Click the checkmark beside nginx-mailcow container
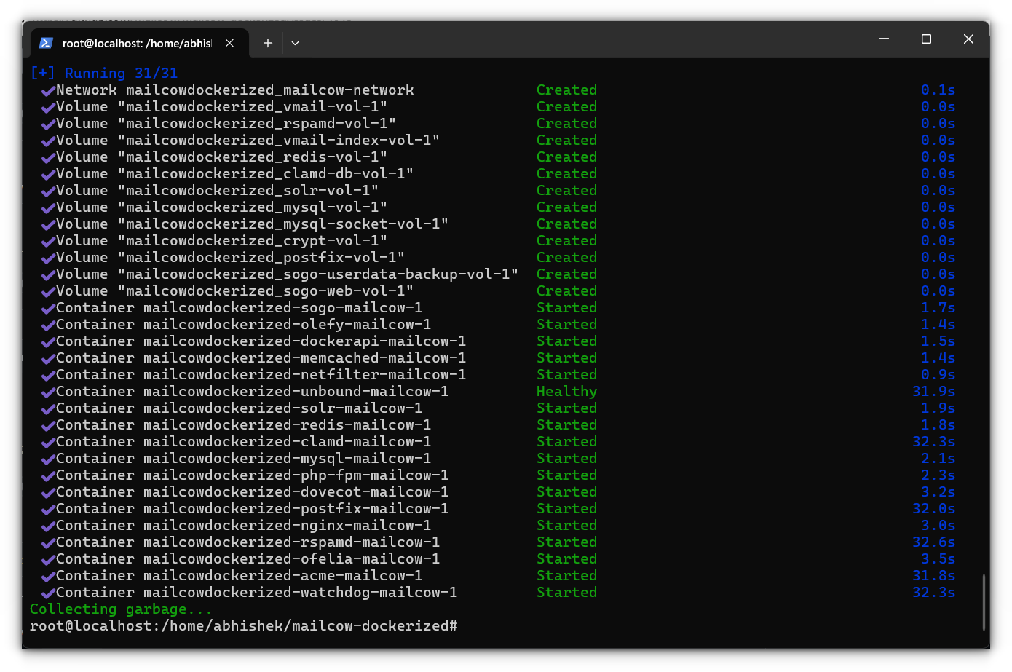1012x672 pixels. pyautogui.click(x=47, y=525)
